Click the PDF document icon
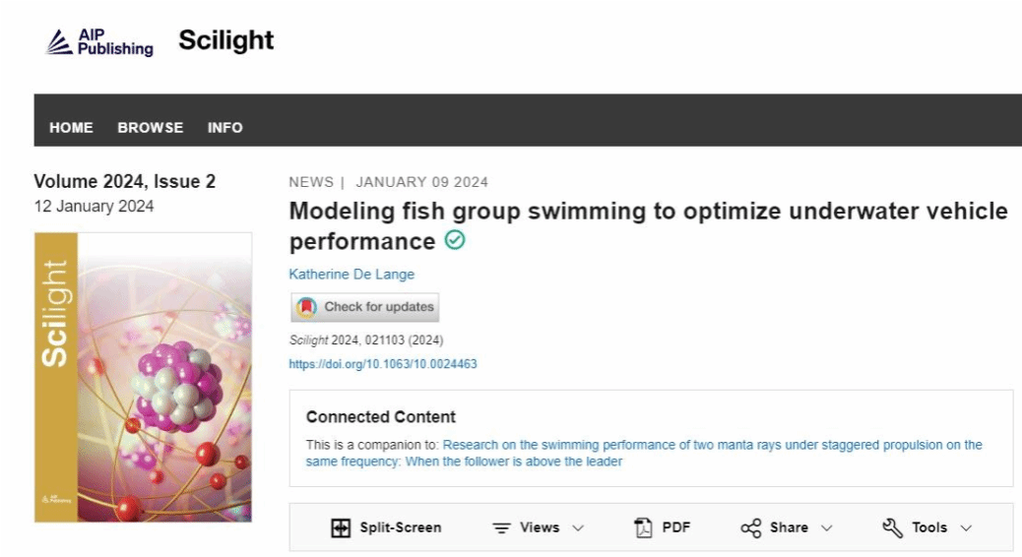 (643, 527)
